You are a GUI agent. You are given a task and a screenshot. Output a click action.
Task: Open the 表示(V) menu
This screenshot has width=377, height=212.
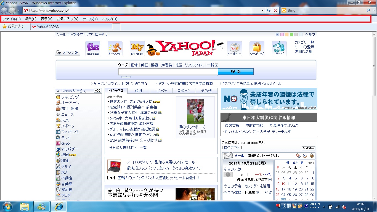click(47, 19)
